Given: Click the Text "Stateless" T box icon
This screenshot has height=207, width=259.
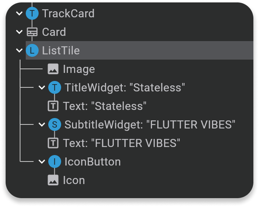Looking at the screenshot, I should [53, 106].
